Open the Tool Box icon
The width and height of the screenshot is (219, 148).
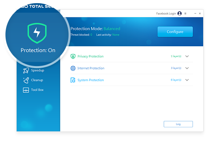tap(26, 90)
